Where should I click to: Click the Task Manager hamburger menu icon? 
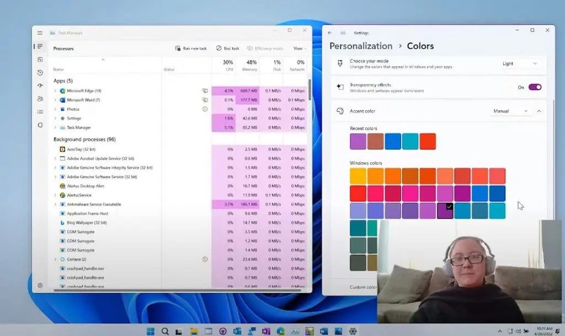[40, 33]
